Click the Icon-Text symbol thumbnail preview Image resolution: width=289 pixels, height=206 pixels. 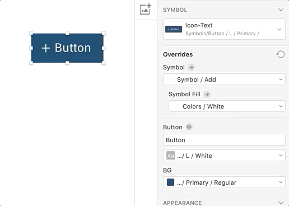[x=174, y=29]
